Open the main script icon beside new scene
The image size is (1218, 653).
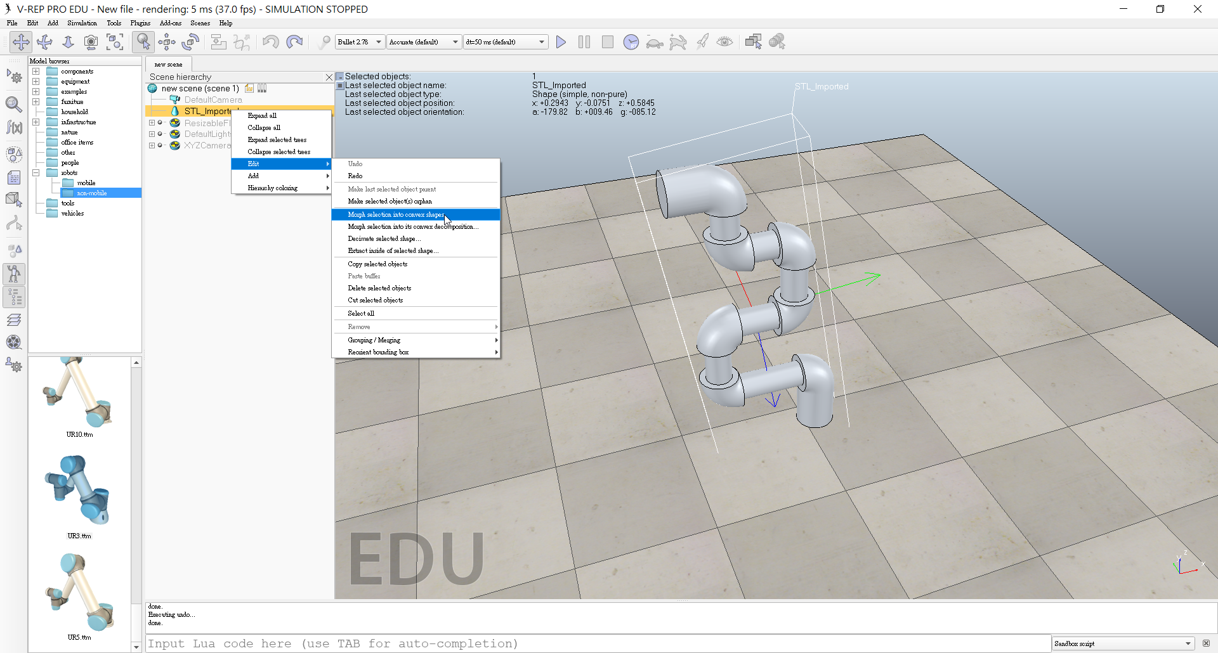[250, 89]
